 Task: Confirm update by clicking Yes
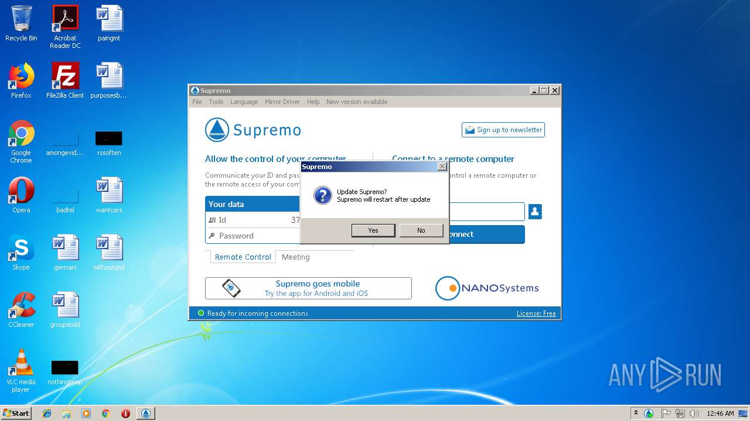click(373, 230)
